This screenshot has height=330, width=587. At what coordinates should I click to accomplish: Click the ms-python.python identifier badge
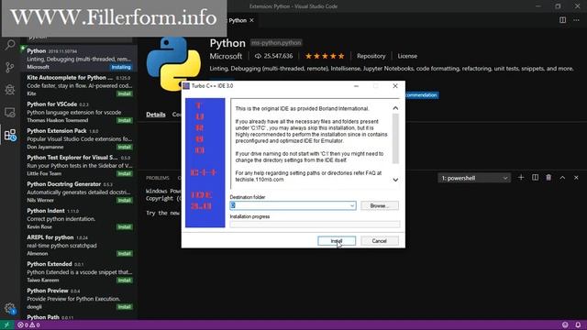(x=276, y=43)
